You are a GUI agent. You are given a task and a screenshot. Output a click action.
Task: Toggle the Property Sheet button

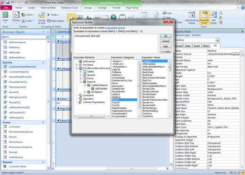(204, 18)
